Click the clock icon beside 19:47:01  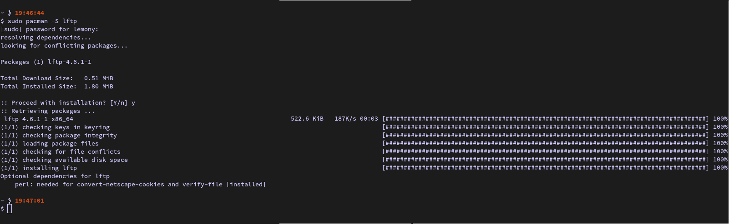pyautogui.click(x=9, y=201)
